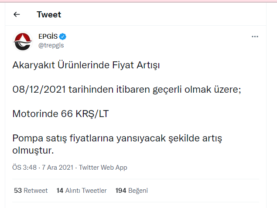Click the "ÖS 3:48" tweet time
Screen dimensions: 277x208
click(24, 168)
